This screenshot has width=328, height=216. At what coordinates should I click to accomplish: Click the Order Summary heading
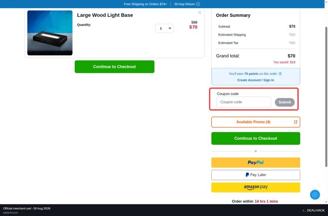coord(233,15)
